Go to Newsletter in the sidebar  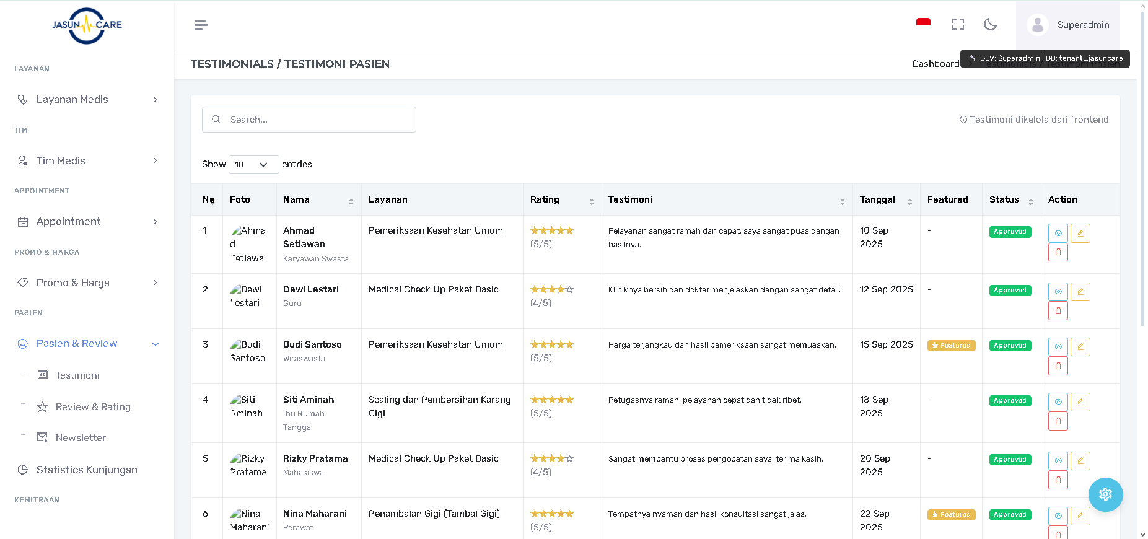click(81, 438)
